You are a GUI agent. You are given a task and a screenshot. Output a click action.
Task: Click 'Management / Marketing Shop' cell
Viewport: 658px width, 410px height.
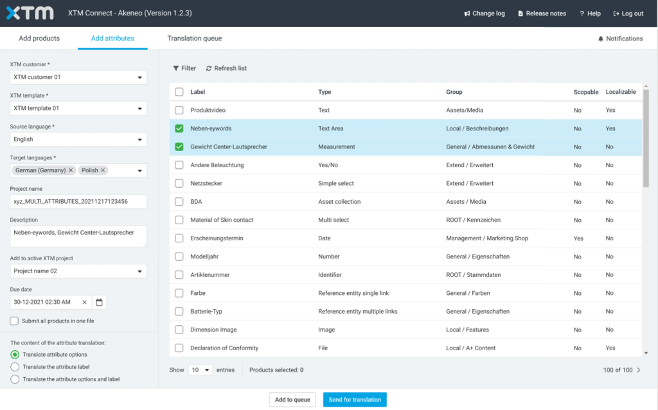tap(487, 238)
